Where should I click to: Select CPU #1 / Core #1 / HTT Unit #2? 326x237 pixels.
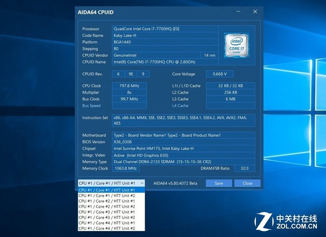click(x=112, y=196)
